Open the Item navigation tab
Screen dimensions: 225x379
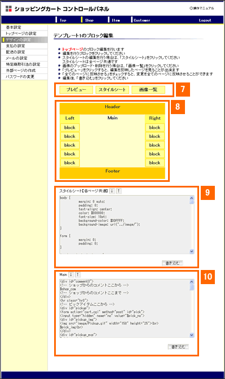pos(116,20)
